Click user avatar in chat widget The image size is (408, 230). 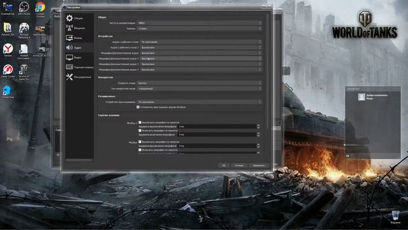(361, 96)
